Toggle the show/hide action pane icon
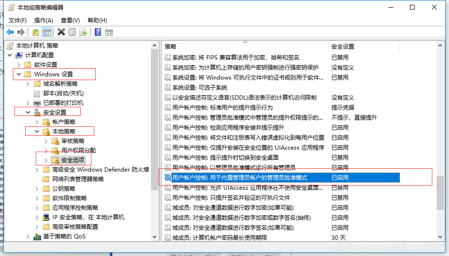Viewport: 449px width, 256px height. pyautogui.click(x=109, y=32)
